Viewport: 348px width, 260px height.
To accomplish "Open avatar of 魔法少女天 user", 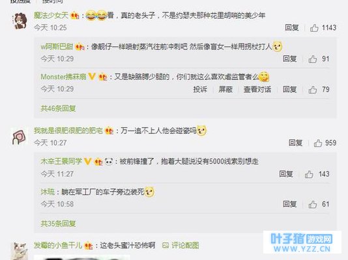I will [20, 21].
